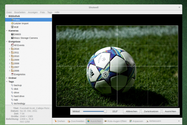The width and height of the screenshot is (187, 125).
Task: Click the drive tag icon
Action: tap(12, 92)
